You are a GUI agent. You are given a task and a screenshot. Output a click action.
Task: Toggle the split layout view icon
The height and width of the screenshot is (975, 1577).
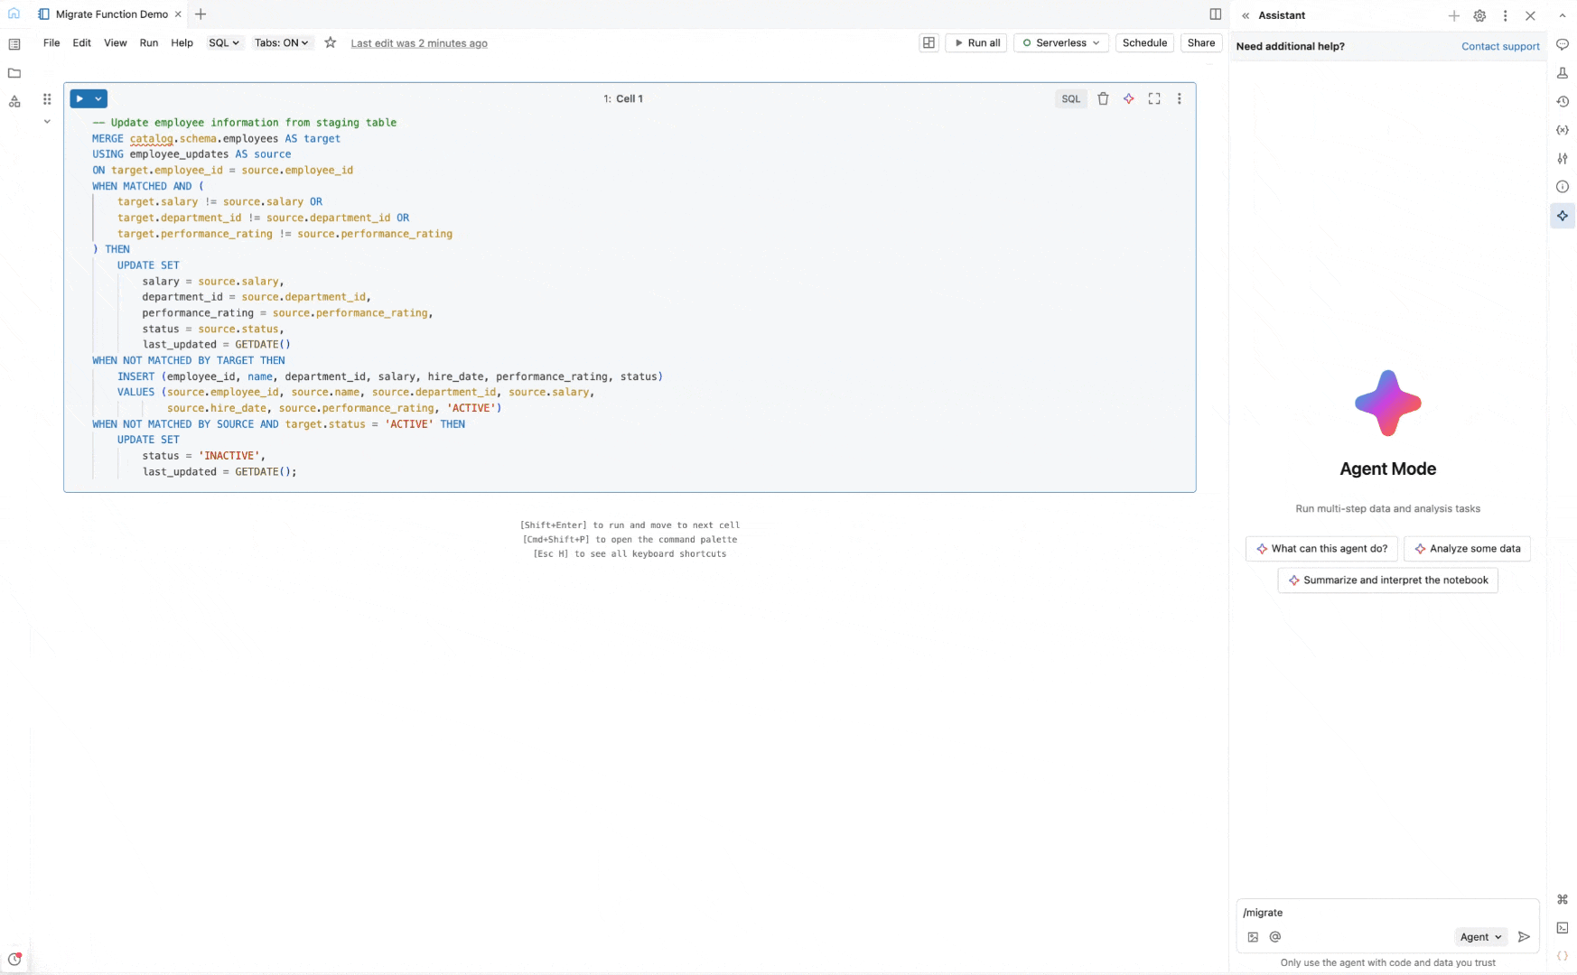[x=928, y=42]
